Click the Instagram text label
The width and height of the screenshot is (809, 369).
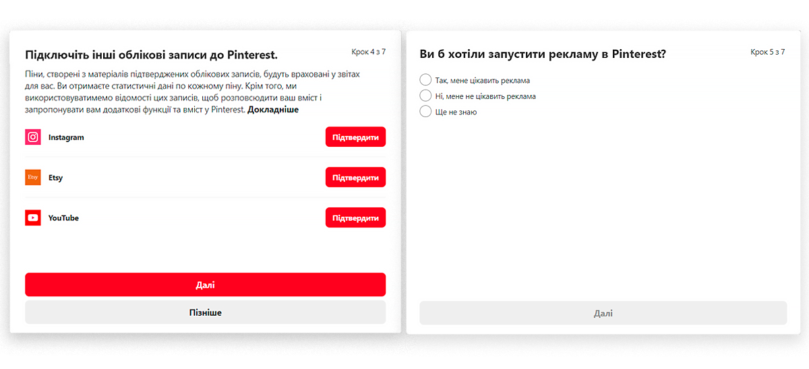[x=66, y=137]
